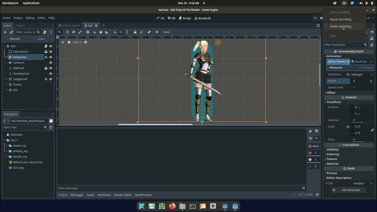The image size is (377, 212).
Task: Expand the worlds_my folder
Action: pos(6,157)
